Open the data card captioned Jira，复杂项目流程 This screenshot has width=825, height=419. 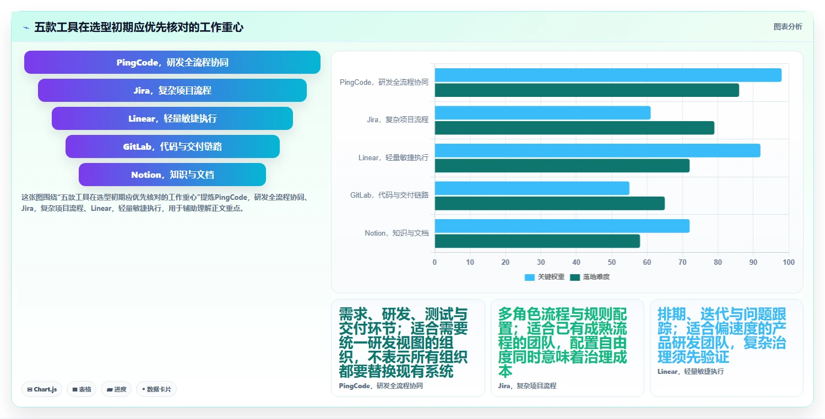567,348
